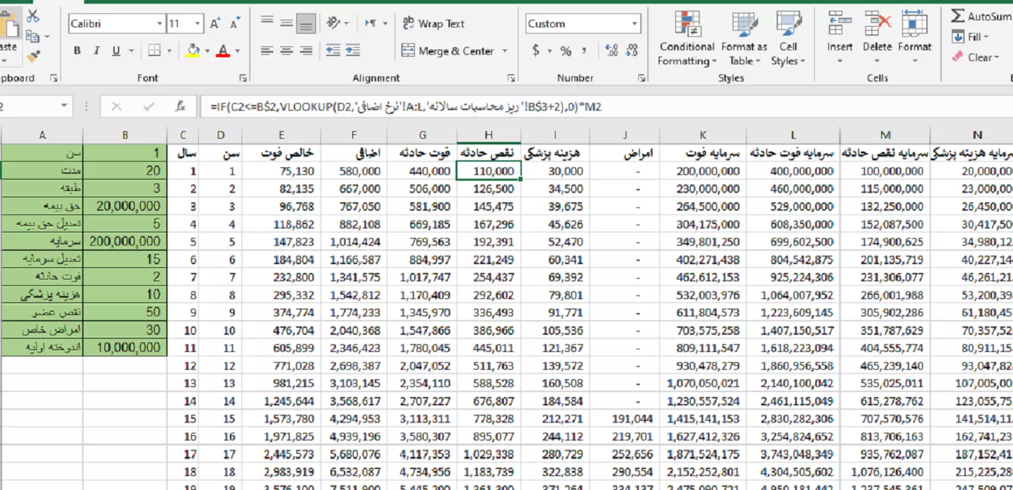Open Format as Table gallery
The image size is (1013, 490).
pyautogui.click(x=744, y=38)
